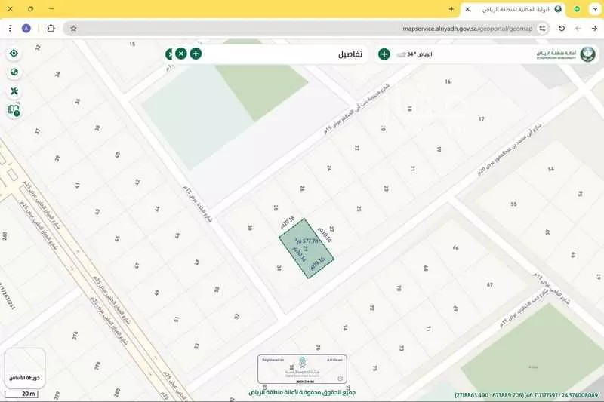
Task: Expand the تفاصيل panel using its plus icon
Action: [x=196, y=54]
